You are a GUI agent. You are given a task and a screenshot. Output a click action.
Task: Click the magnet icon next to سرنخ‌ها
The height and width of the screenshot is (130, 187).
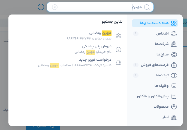[174, 55]
